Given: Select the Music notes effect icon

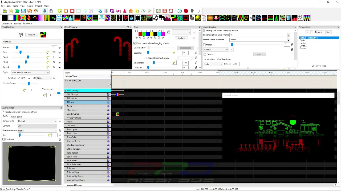Looking at the screenshot, I should point(156,18).
